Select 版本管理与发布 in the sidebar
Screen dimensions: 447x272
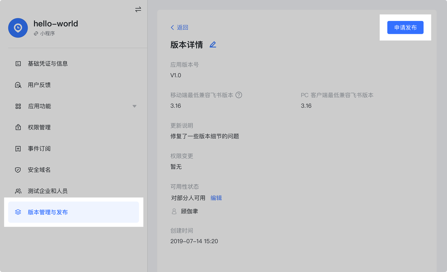pos(48,212)
